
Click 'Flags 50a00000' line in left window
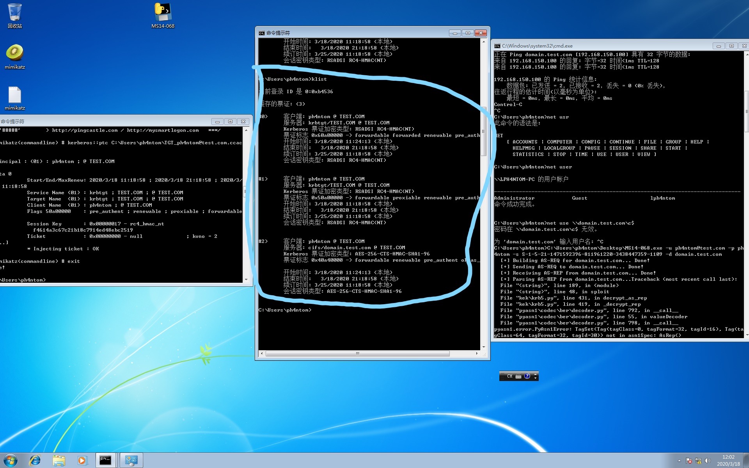[x=135, y=211]
